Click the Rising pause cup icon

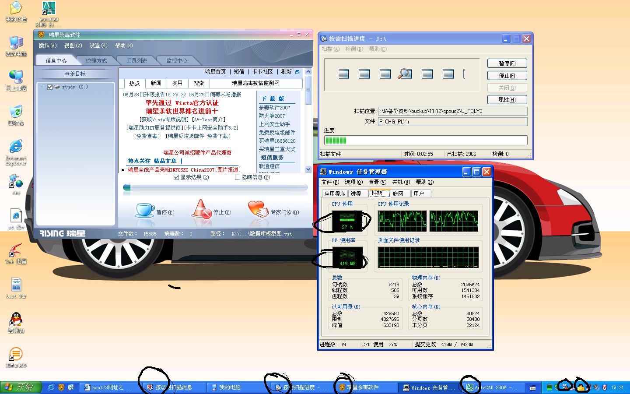145,210
